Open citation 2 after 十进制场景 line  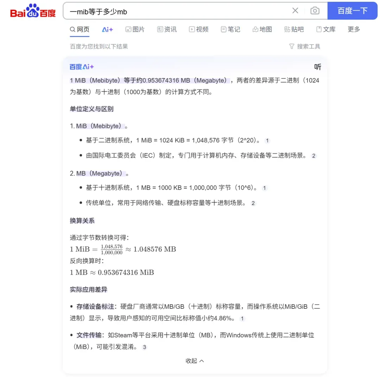pos(253,203)
